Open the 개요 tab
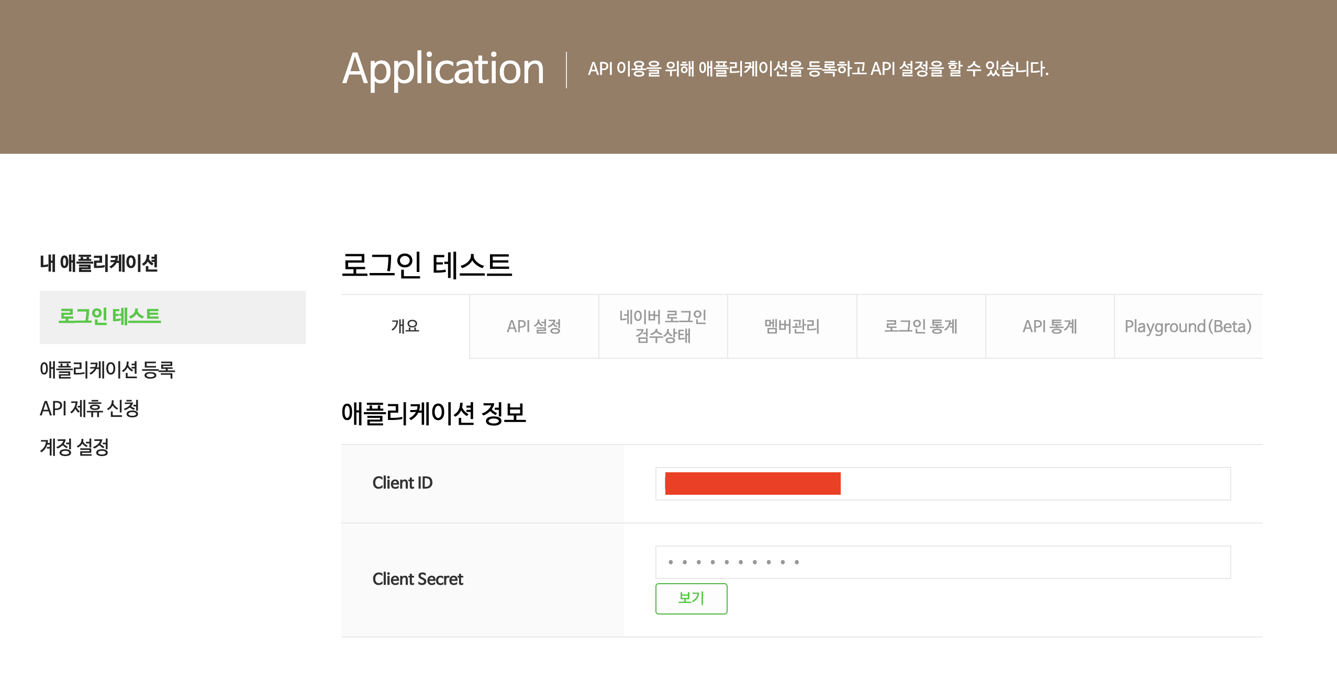Screen dimensions: 1337x682 (x=405, y=326)
